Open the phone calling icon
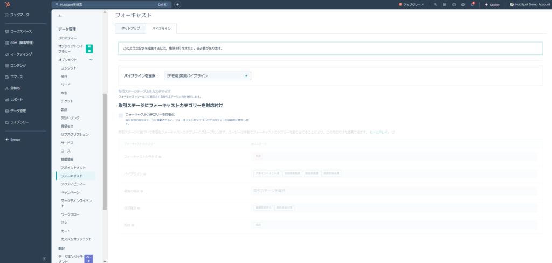This screenshot has height=263, width=552. click(436, 4)
